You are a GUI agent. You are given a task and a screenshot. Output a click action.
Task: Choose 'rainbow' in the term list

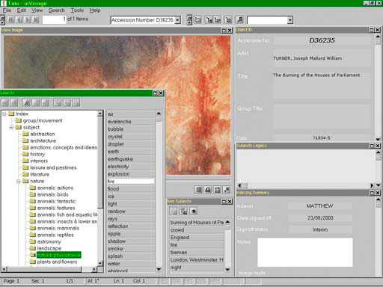(131, 212)
